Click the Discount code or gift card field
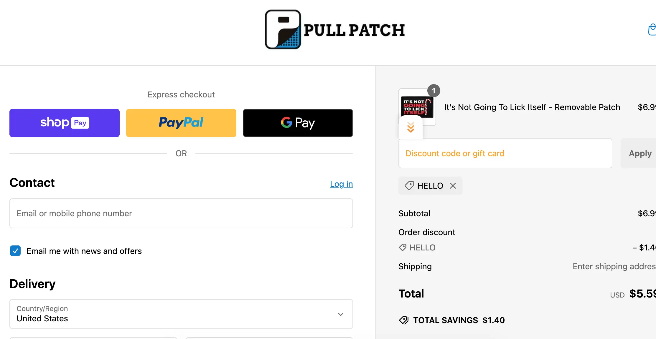The width and height of the screenshot is (656, 339). (505, 153)
